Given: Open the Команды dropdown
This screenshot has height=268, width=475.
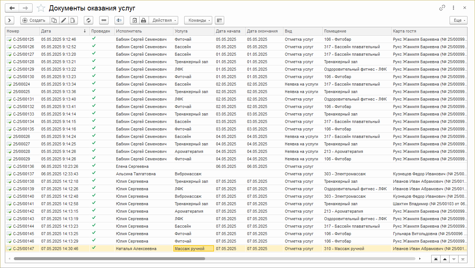Looking at the screenshot, I should (199, 20).
